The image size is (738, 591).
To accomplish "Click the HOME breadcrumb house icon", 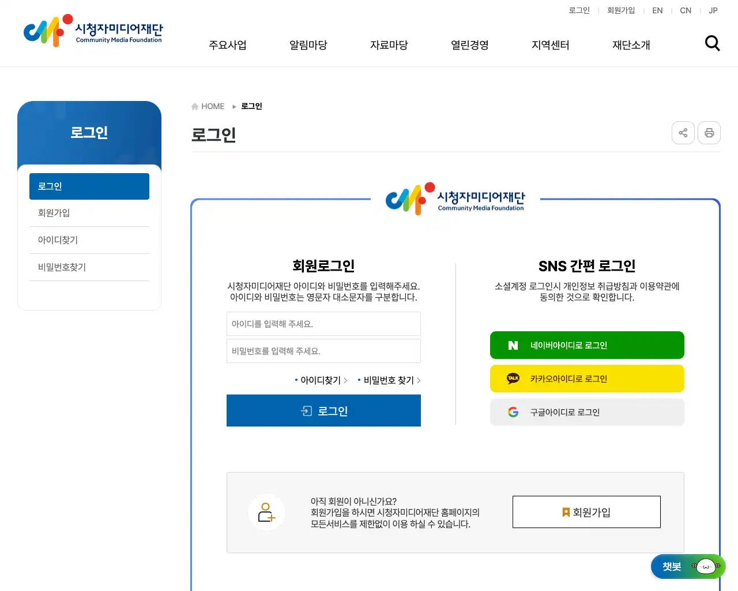I will click(195, 107).
